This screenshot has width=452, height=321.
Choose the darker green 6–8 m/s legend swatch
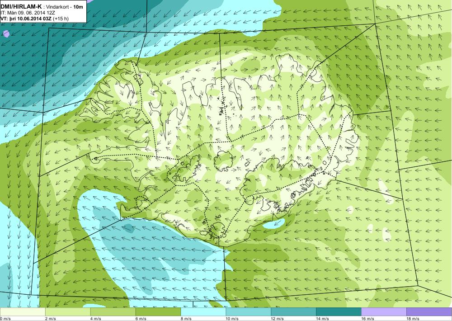(x=158, y=312)
